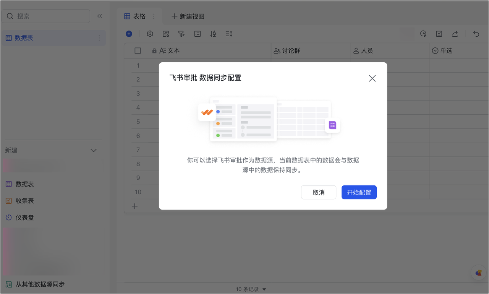This screenshot has width=489, height=294.
Task: Toggle the select-all checkbox in header
Action: click(x=138, y=51)
